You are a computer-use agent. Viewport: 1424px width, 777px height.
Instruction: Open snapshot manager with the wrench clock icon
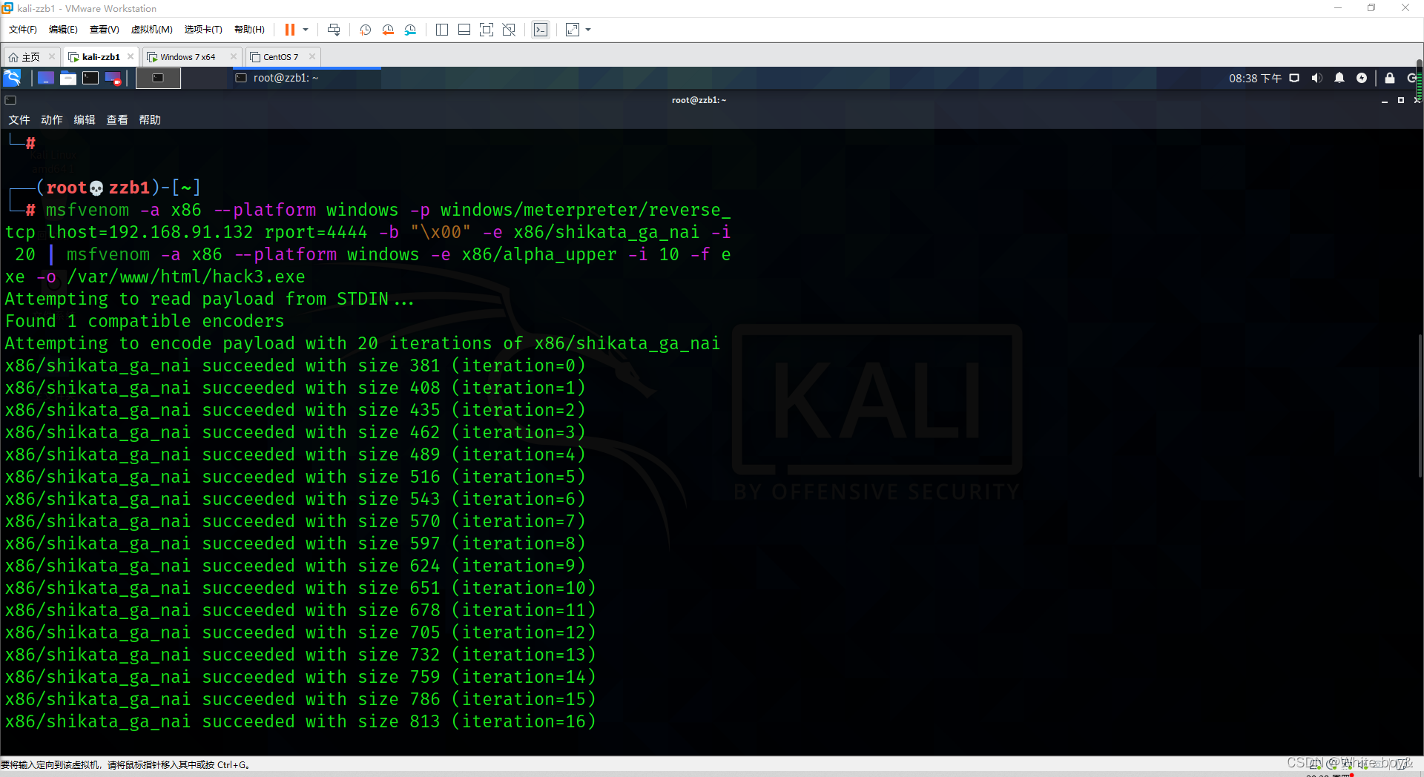(x=410, y=30)
